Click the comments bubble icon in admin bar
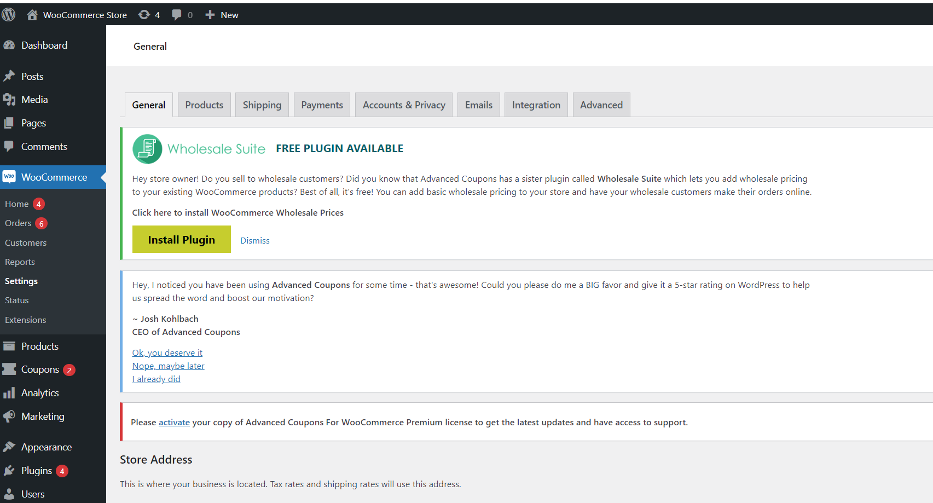 (177, 14)
